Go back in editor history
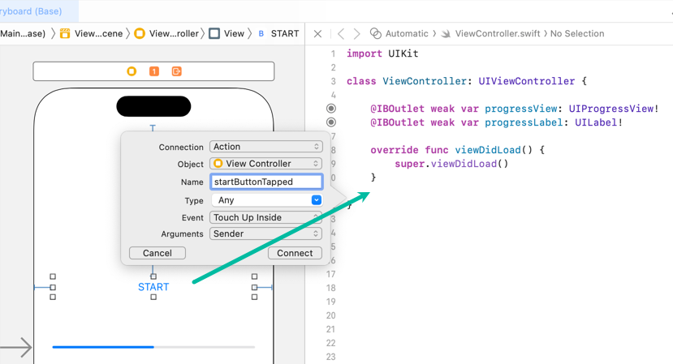The height and width of the screenshot is (364, 673). pyautogui.click(x=341, y=34)
